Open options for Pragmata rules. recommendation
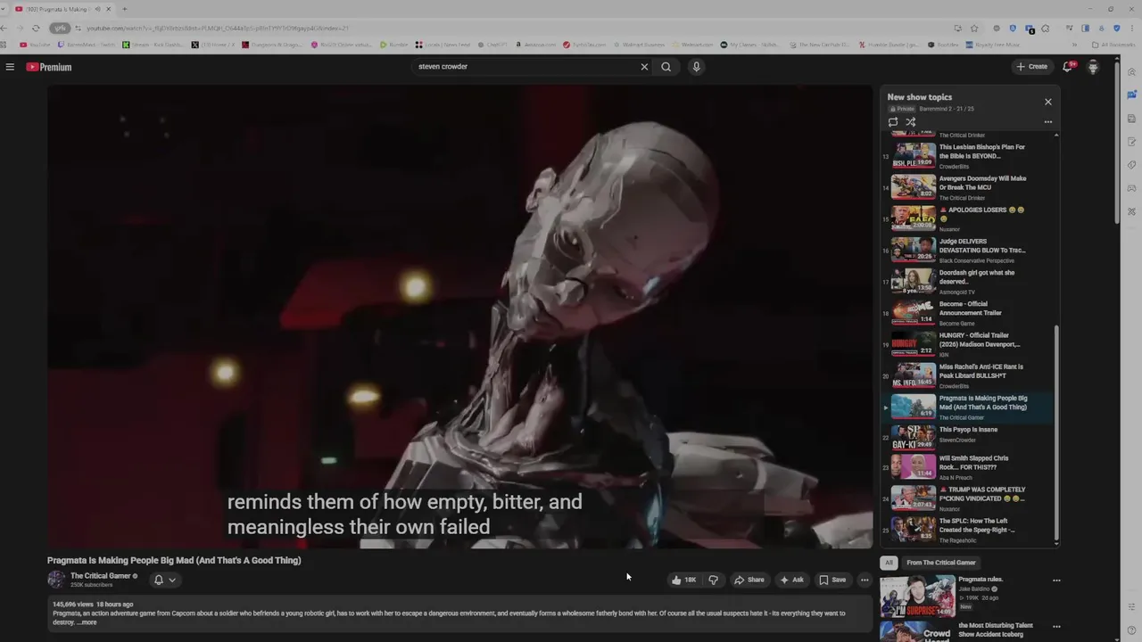Screen dimensions: 1142x642 click(1056, 580)
